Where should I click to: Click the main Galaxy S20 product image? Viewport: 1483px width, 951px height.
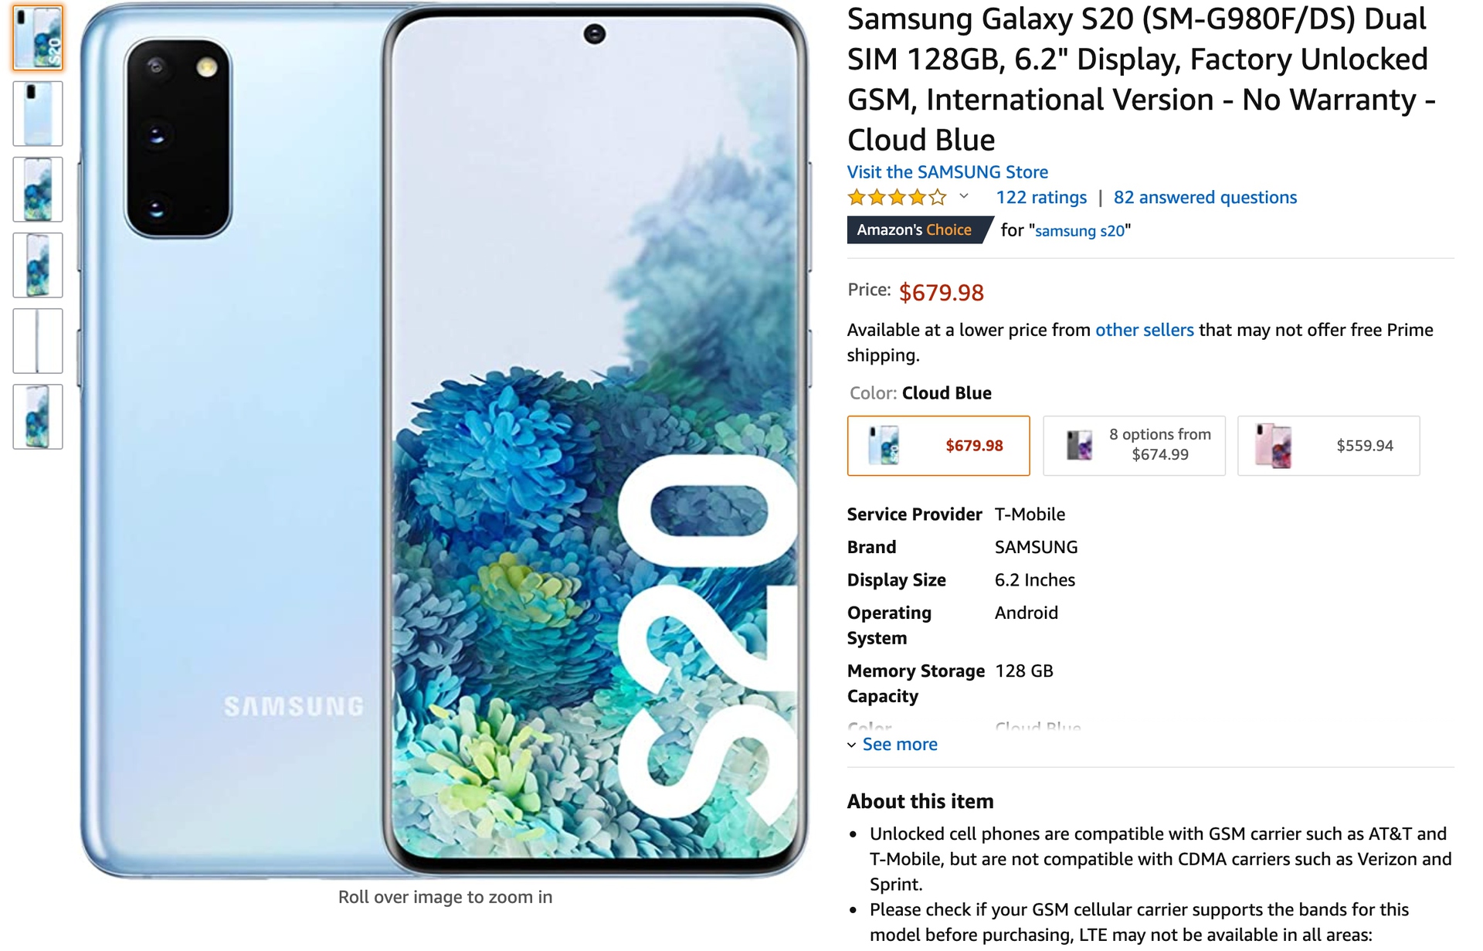[x=445, y=440]
